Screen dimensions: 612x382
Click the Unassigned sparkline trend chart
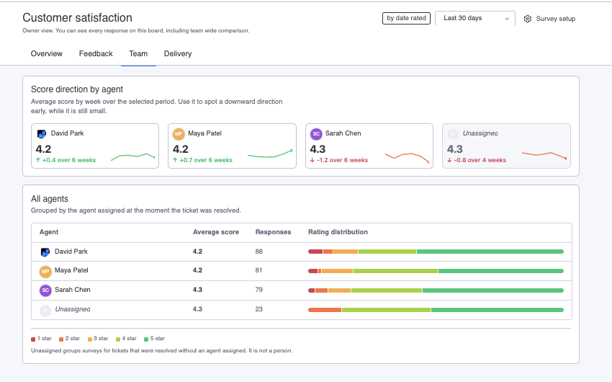click(544, 156)
